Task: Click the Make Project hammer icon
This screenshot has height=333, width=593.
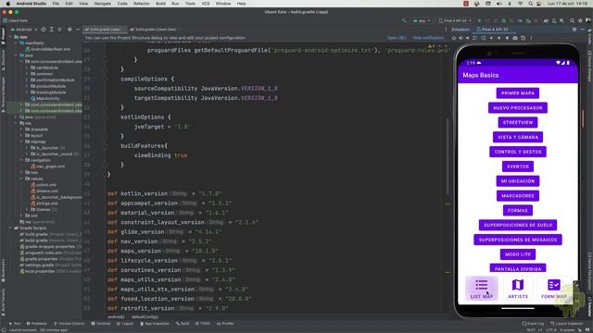Action: coord(404,20)
